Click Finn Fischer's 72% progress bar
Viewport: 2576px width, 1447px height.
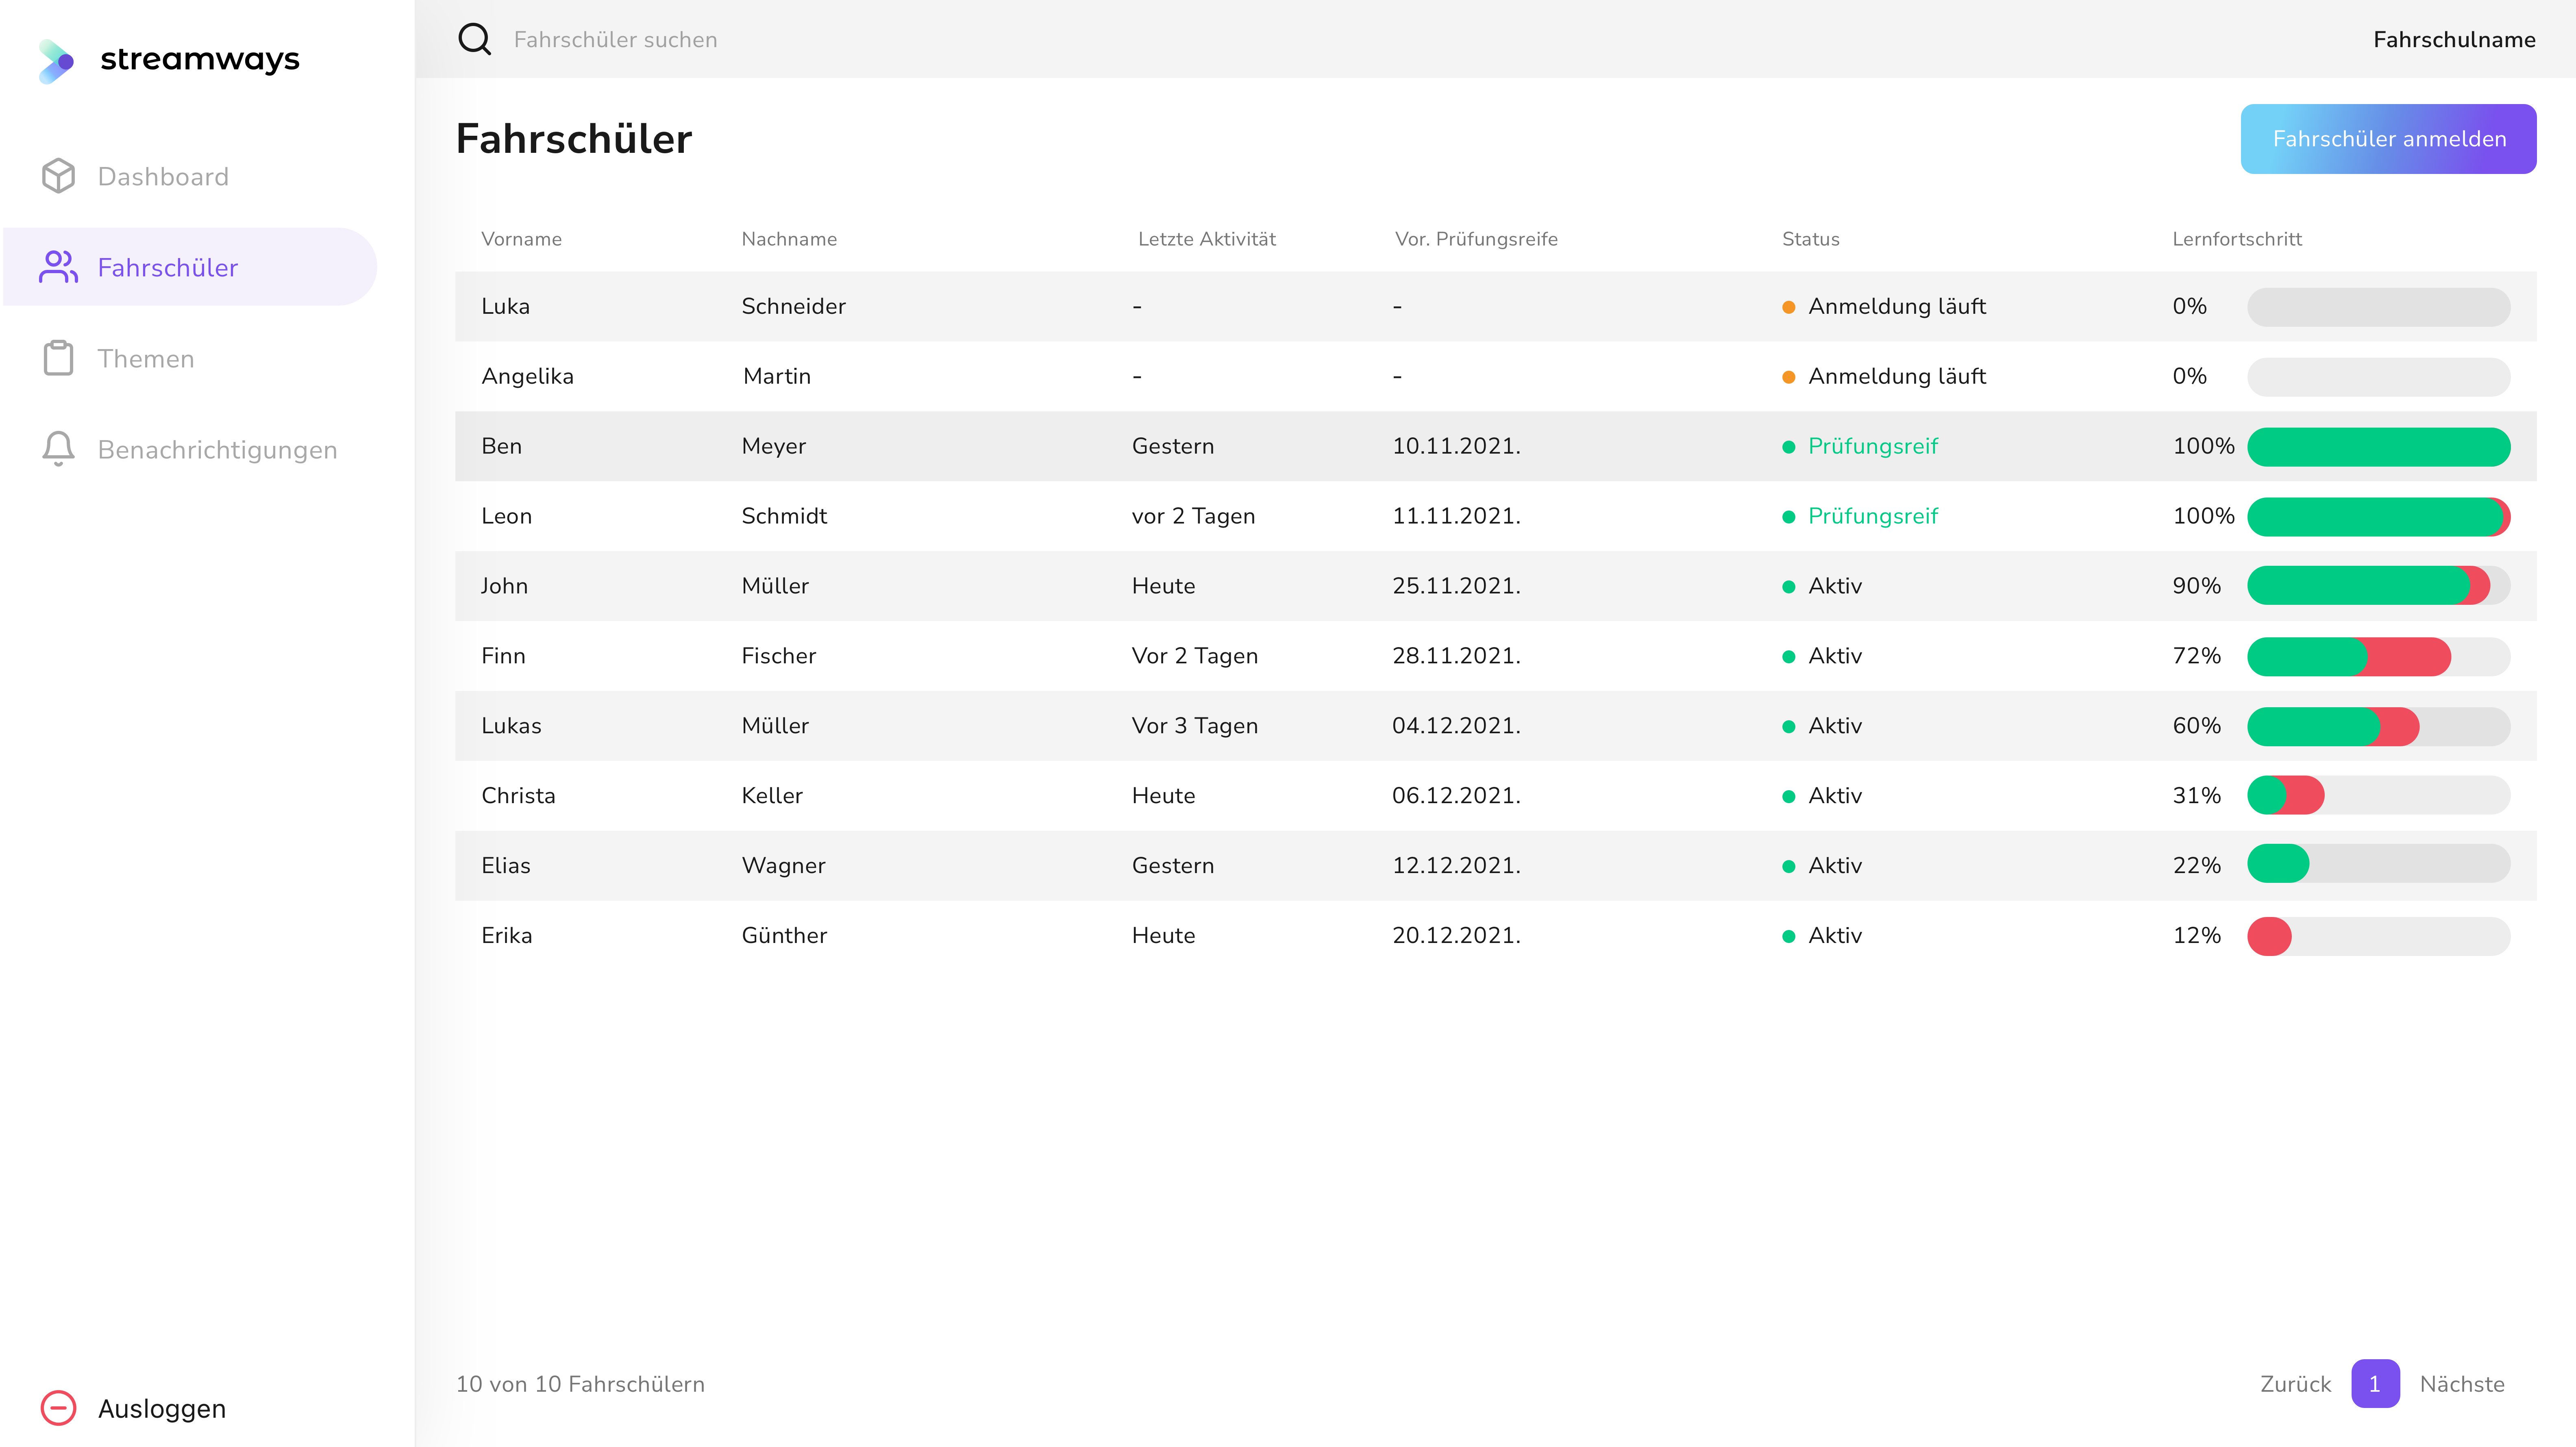pyautogui.click(x=2378, y=657)
